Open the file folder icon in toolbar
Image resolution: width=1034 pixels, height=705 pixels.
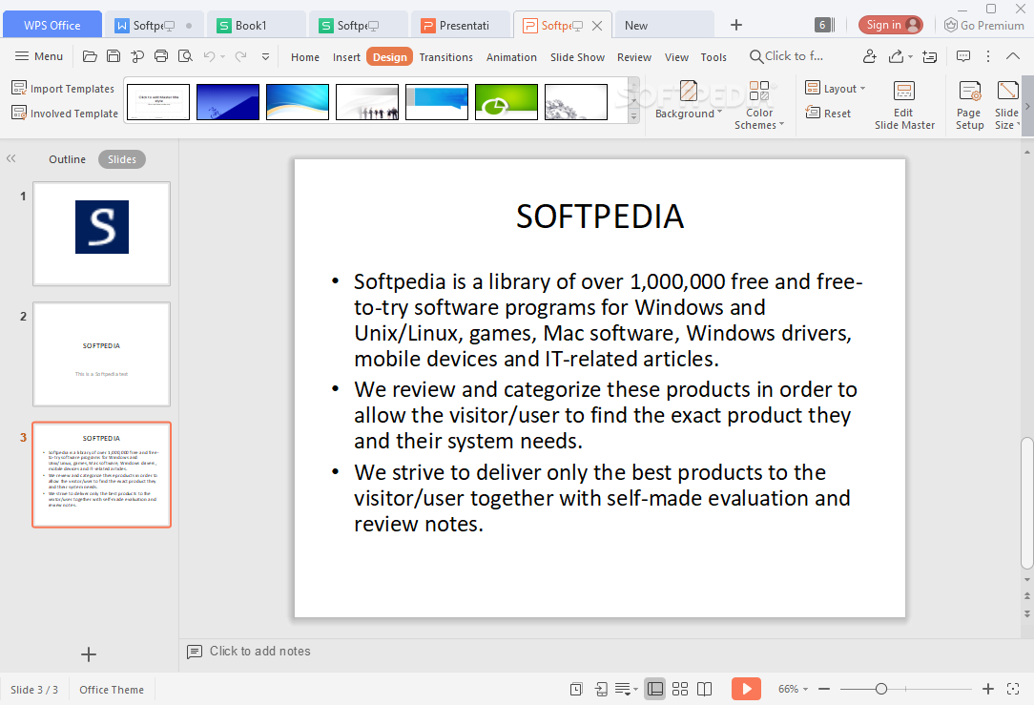(90, 56)
